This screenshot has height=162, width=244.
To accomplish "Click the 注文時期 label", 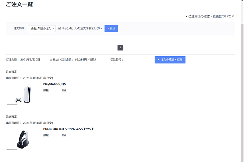I will pos(20,29).
